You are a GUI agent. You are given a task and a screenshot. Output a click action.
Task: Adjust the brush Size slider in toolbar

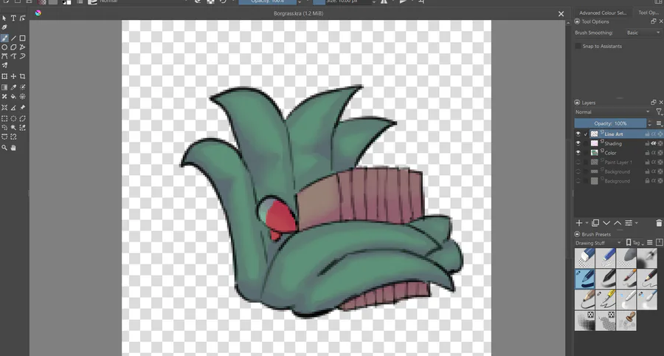342,1
